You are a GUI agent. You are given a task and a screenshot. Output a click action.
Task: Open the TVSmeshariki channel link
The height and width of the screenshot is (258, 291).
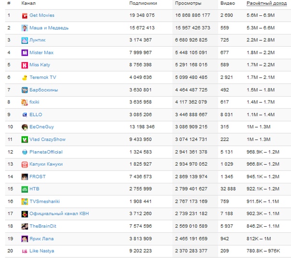click(x=44, y=201)
